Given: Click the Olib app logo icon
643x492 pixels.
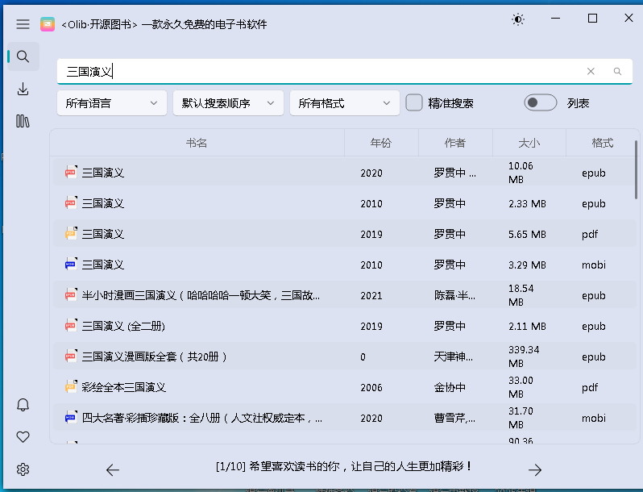Looking at the screenshot, I should pos(48,24).
